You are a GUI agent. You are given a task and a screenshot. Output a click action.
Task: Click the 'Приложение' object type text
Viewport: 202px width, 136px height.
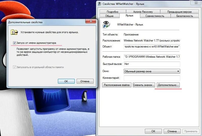coord(131,35)
